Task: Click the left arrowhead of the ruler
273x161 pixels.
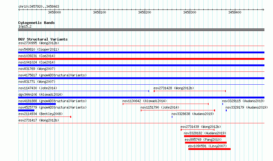Action: 19,10
